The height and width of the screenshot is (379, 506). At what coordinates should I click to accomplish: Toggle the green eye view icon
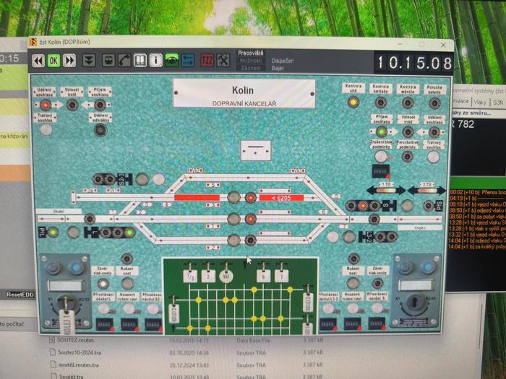point(172,61)
